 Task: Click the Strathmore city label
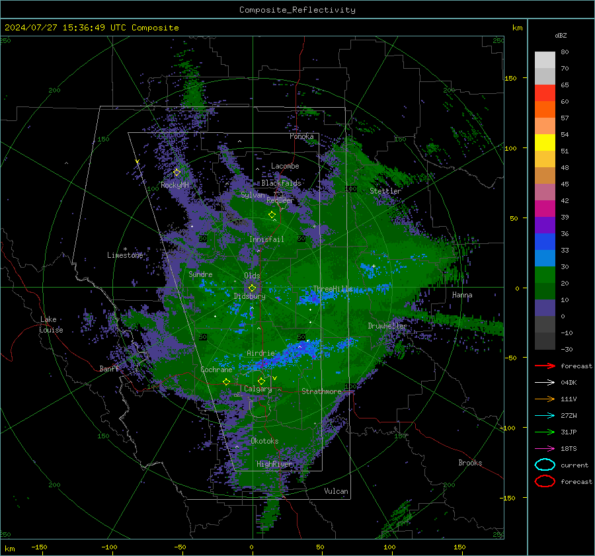(x=321, y=391)
